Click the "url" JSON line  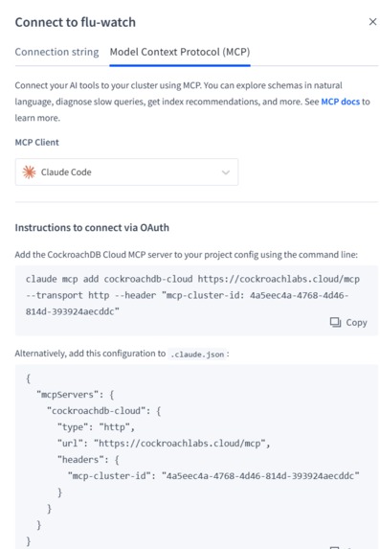164,444
